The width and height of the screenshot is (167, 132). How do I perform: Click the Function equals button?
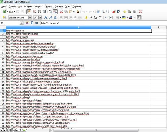click(36, 23)
